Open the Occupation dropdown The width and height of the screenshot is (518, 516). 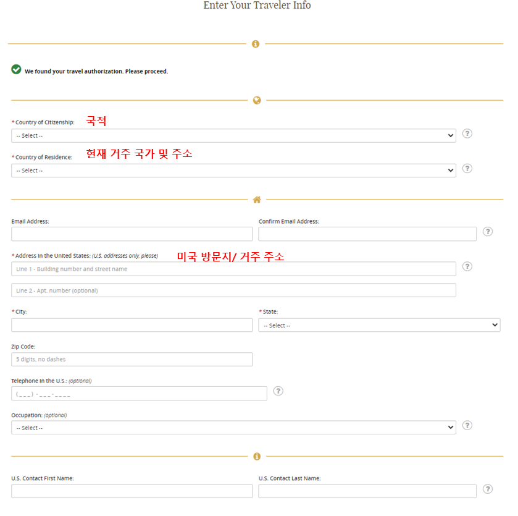(x=233, y=428)
